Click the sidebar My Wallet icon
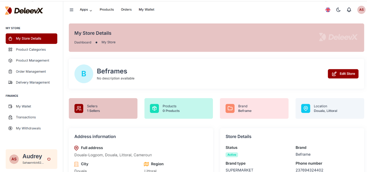The height and width of the screenshot is (172, 367). (x=10, y=106)
